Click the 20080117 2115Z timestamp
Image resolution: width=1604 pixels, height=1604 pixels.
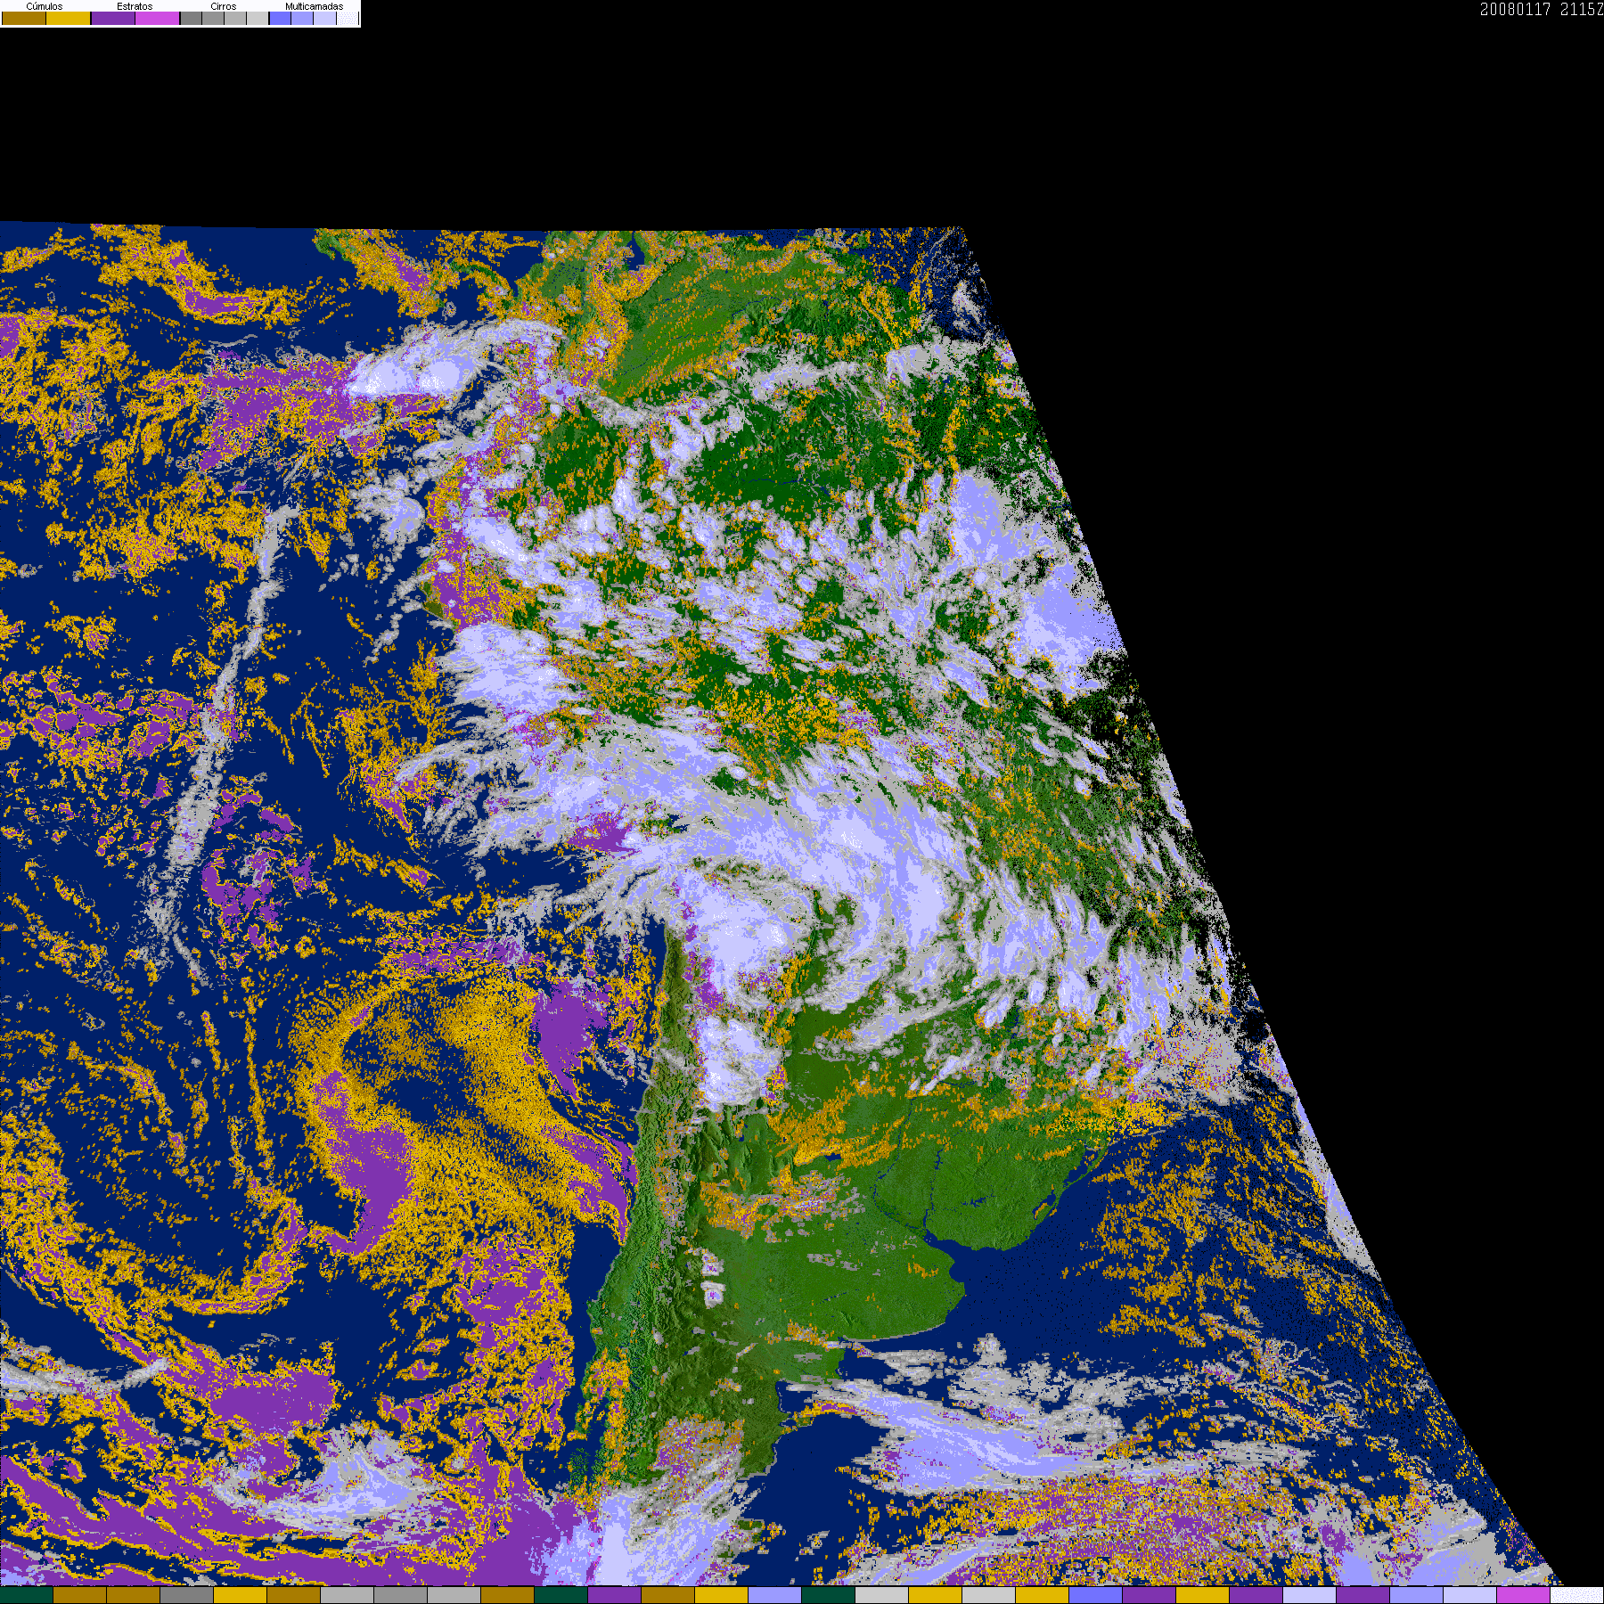(x=1542, y=9)
